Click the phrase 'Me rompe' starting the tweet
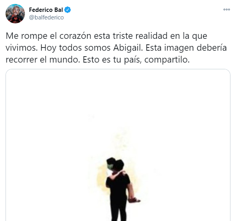The height and width of the screenshot is (221, 236). (27, 36)
